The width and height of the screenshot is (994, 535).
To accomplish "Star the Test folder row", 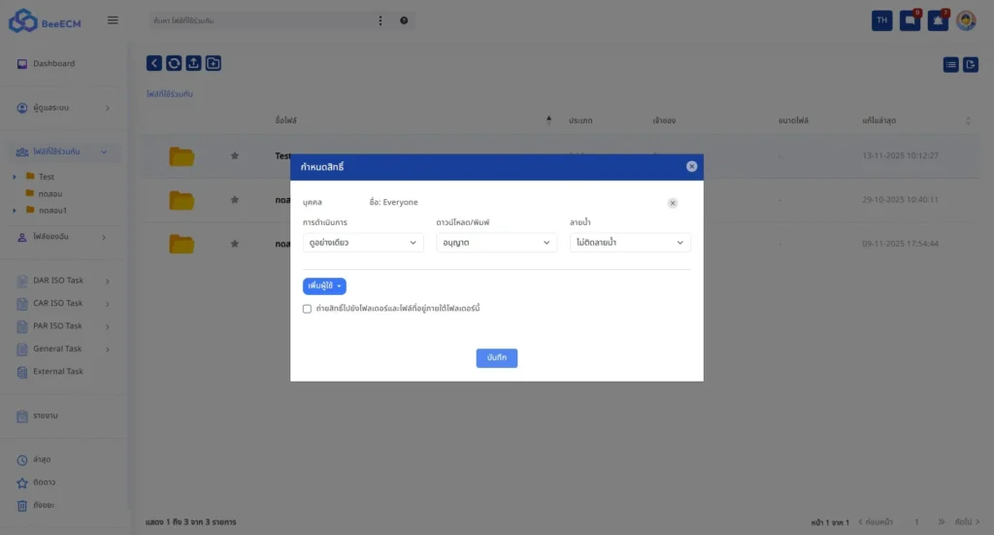I will [x=234, y=155].
